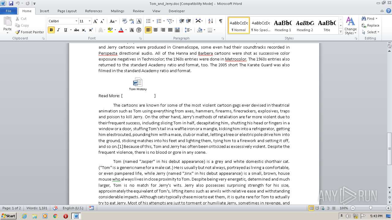Switch to the Insert tab
Viewport: 392px width, 220px height.
(x=44, y=11)
